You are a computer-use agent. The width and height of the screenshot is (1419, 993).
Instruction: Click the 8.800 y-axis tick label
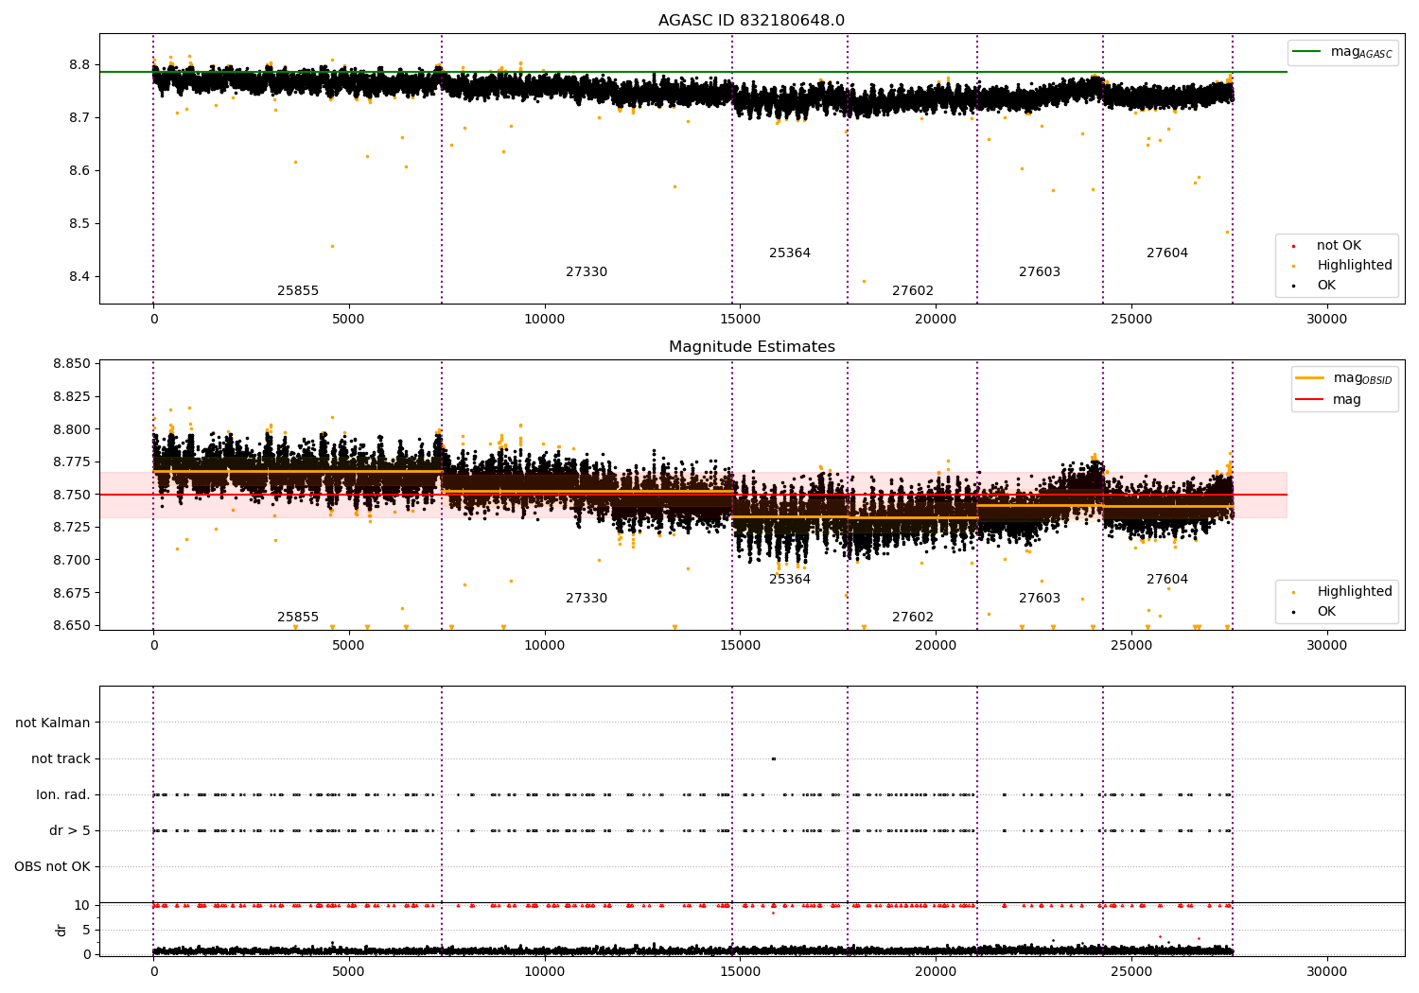click(x=72, y=429)
